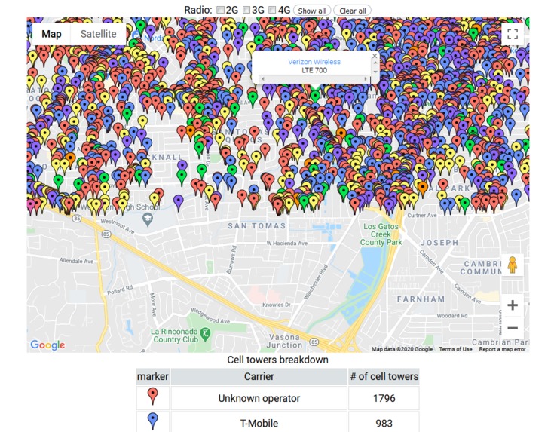Image resolution: width=554 pixels, height=432 pixels.
Task: Click the popup scroll up arrow
Action: [375, 63]
